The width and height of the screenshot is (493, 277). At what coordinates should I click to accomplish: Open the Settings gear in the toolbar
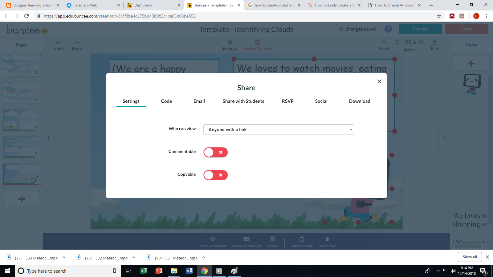coord(230,43)
